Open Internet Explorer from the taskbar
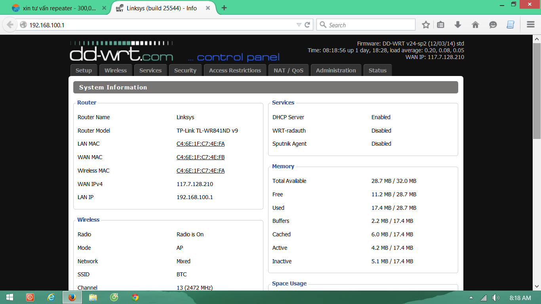 (51, 297)
